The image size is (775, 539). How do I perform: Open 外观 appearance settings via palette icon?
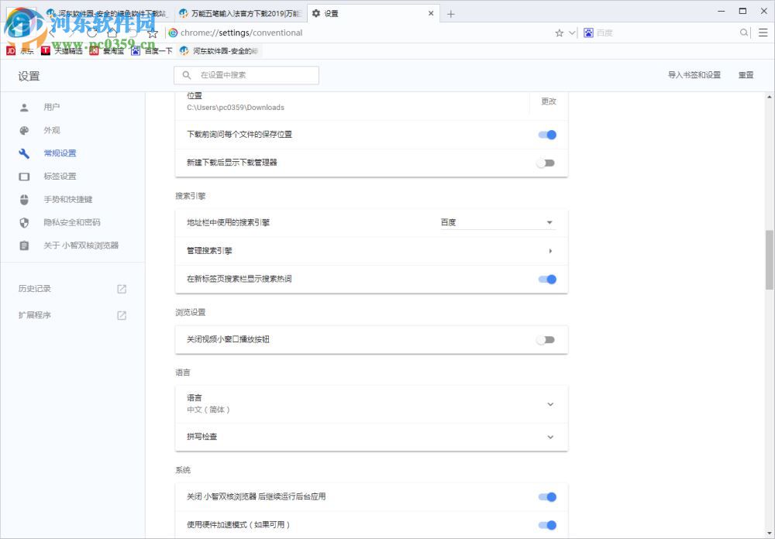[24, 130]
